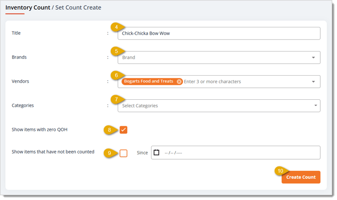Remove the Bogarts Food and Treats vendor tag

179,82
